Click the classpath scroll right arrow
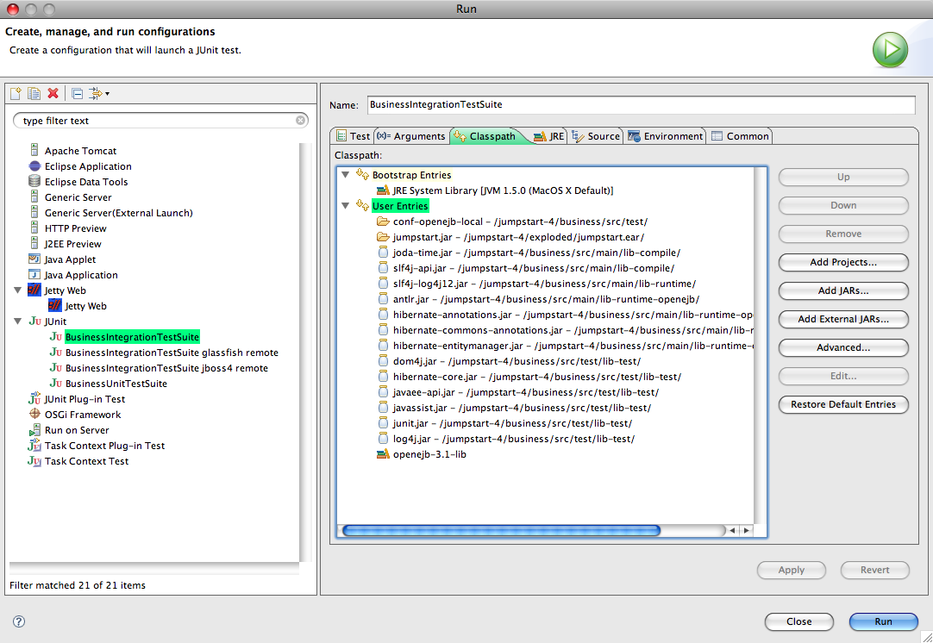This screenshot has height=643, width=933. pos(746,530)
